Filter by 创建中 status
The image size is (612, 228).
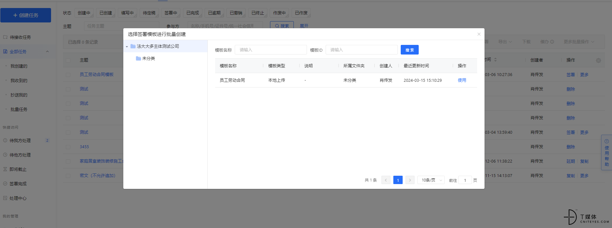click(84, 13)
